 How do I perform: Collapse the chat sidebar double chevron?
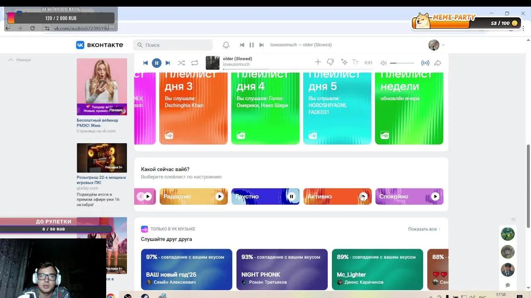pyautogui.click(x=513, y=219)
